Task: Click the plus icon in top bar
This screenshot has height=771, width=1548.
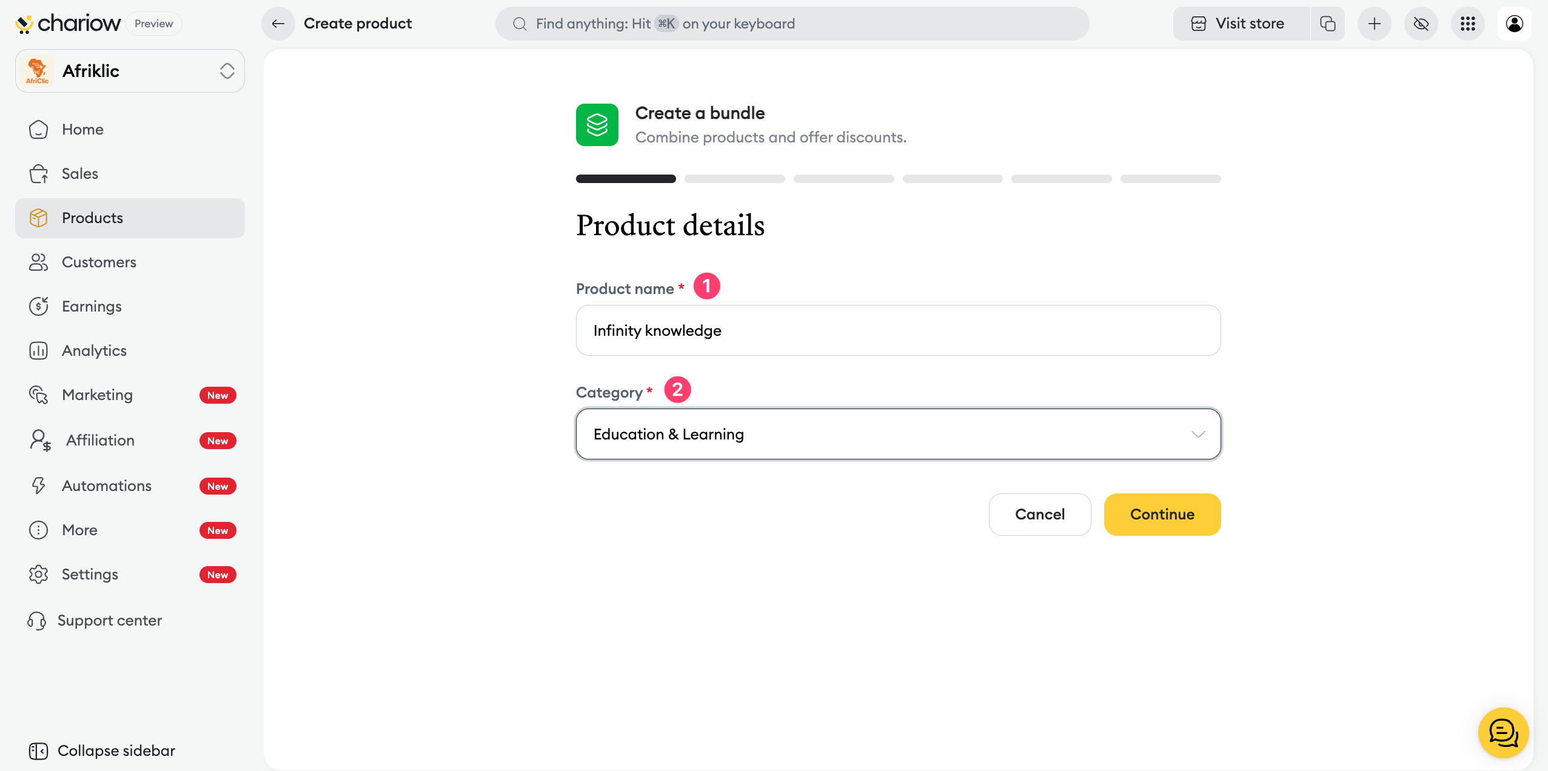Action: 1375,24
